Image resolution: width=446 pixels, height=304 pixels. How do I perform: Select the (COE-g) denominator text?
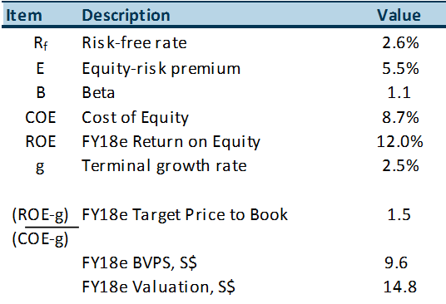40,239
